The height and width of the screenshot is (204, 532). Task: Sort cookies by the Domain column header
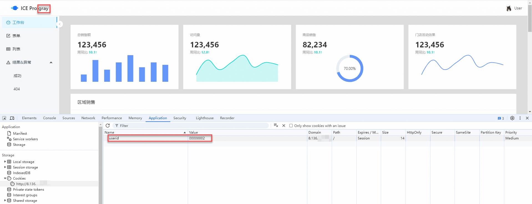(320, 132)
